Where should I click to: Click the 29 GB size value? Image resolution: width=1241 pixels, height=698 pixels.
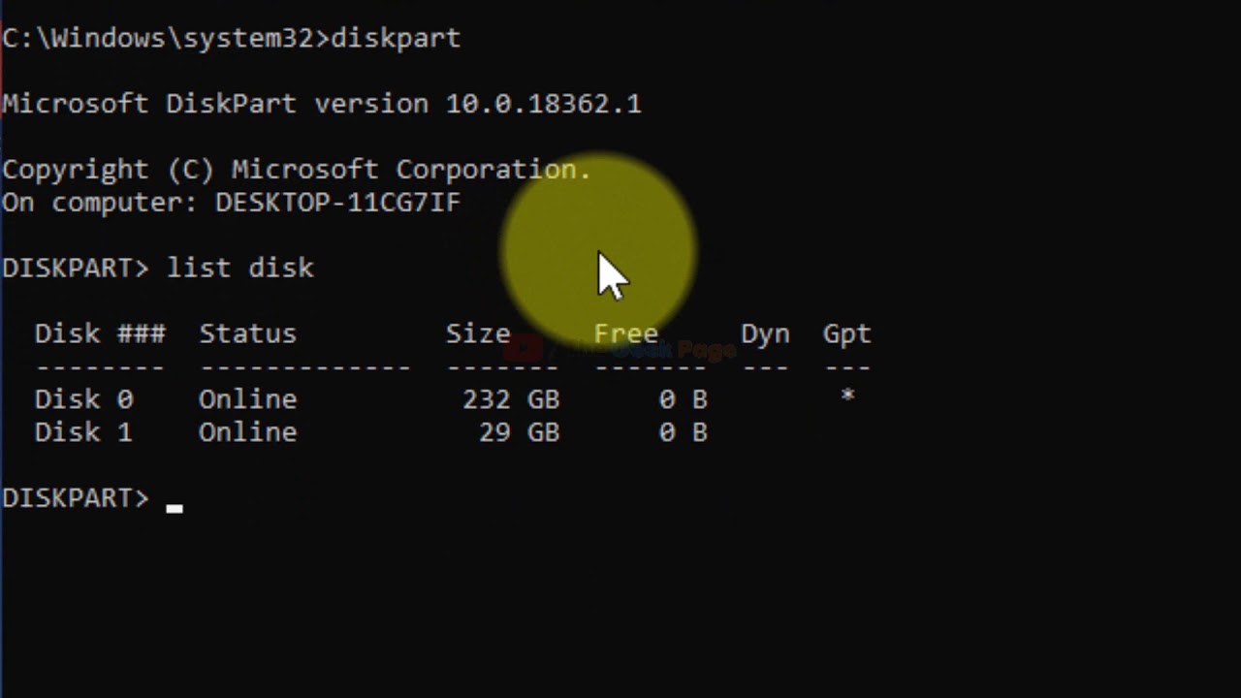pos(519,432)
